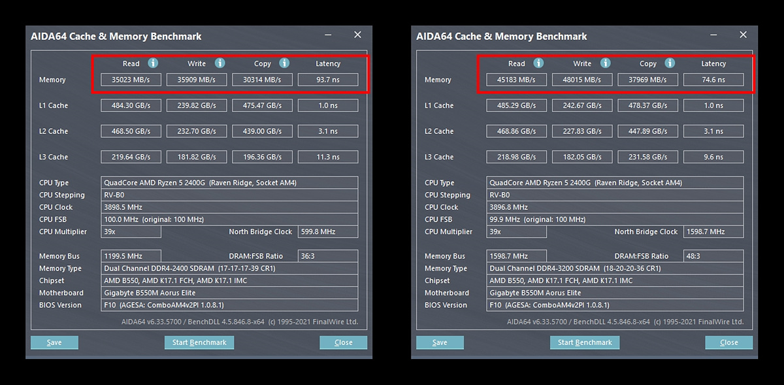Screen dimensions: 784x385
Task: Click L2 Cache read 468.50 GB/s
Action: tap(131, 131)
